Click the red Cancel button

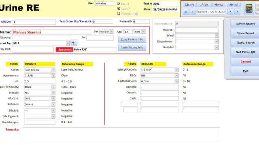tap(245, 62)
